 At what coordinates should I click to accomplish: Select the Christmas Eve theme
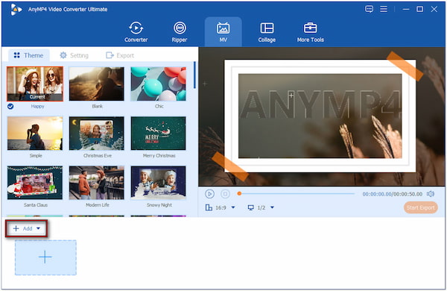(97, 133)
